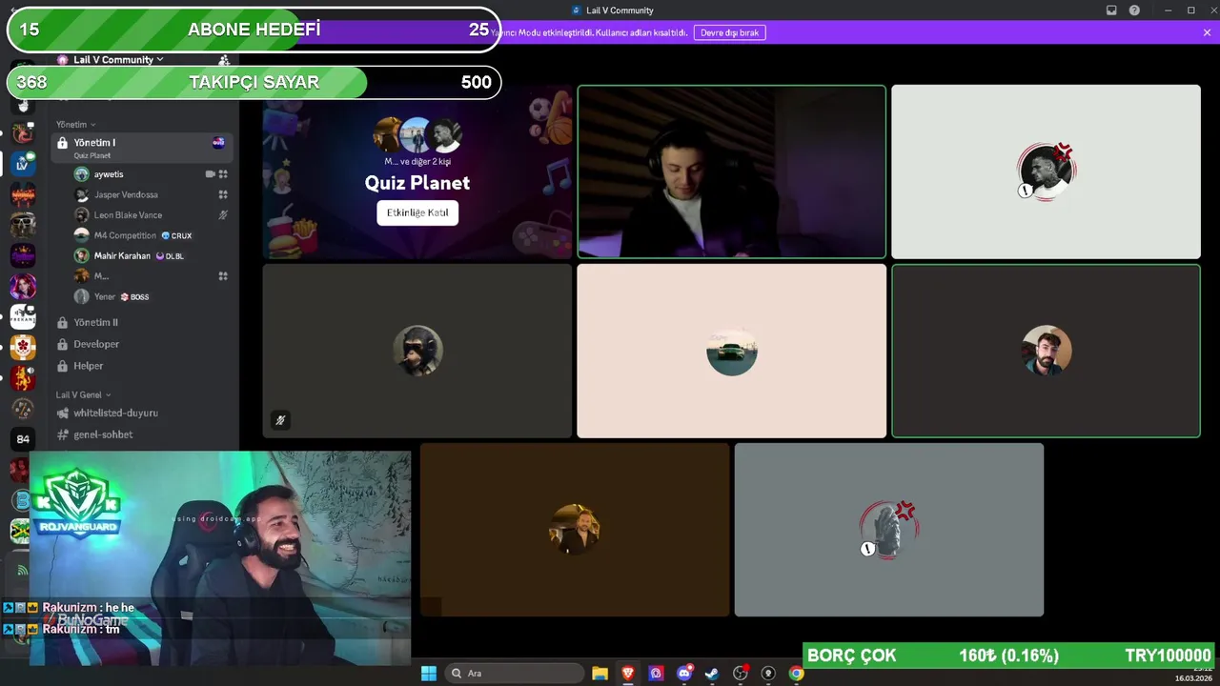The height and width of the screenshot is (686, 1220).
Task: Open the server invite people icon
Action: 224,59
